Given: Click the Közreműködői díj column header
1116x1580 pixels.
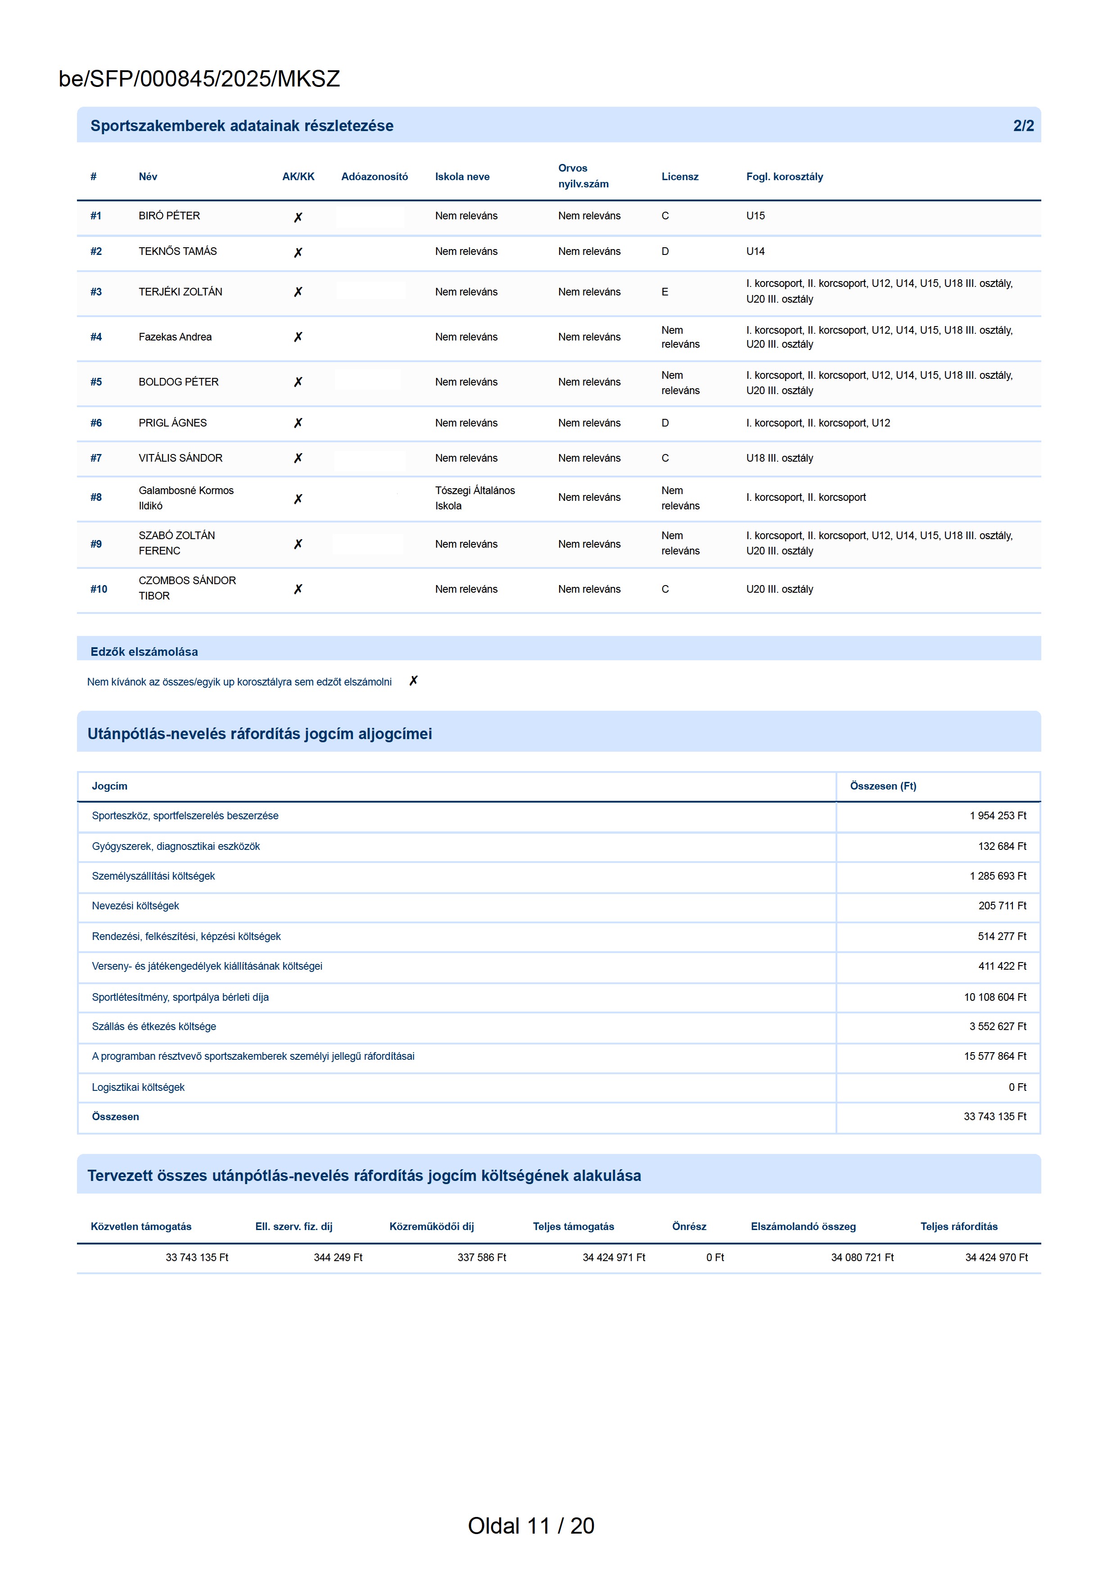Looking at the screenshot, I should point(431,1226).
